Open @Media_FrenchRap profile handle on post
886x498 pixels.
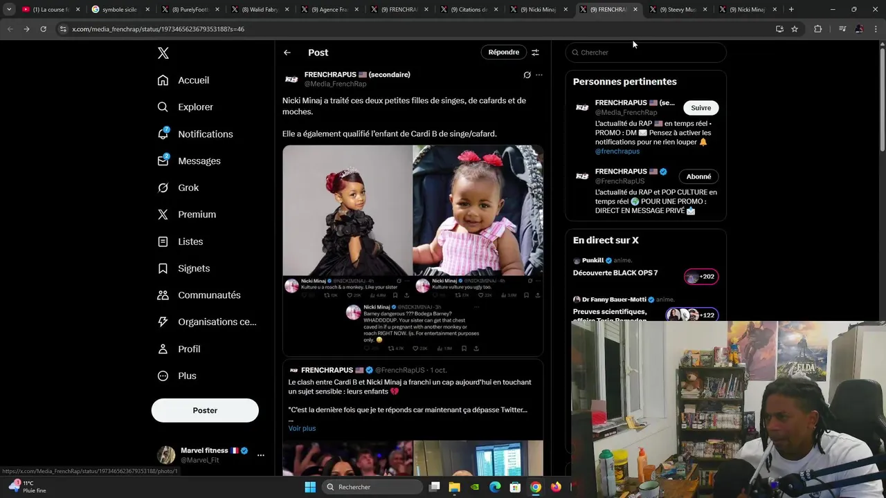pos(335,84)
